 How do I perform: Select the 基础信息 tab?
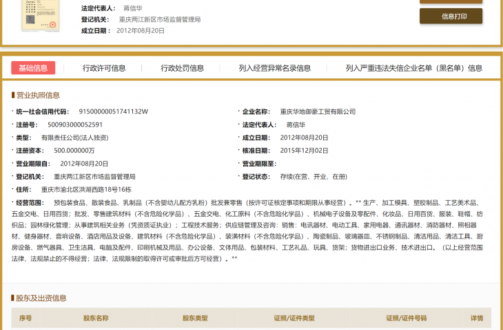pyautogui.click(x=33, y=68)
